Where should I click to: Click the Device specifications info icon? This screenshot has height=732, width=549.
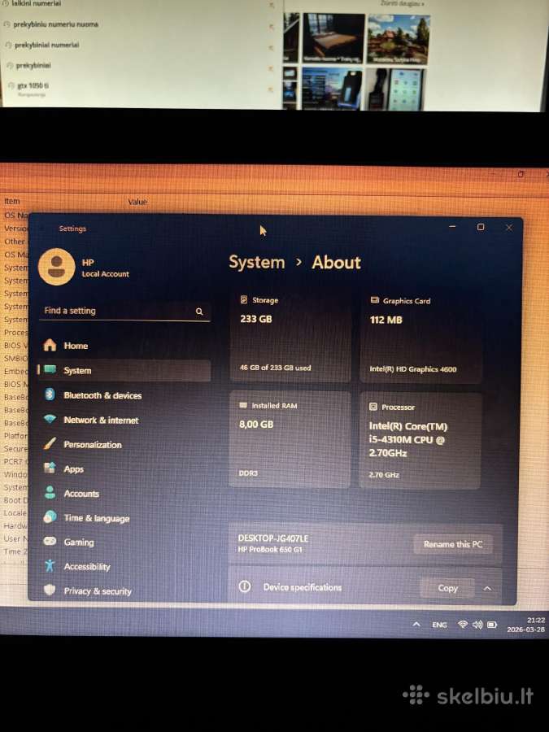(x=245, y=586)
